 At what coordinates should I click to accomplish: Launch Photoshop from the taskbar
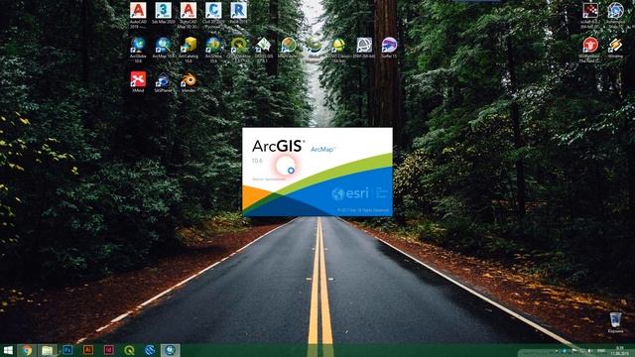point(67,350)
